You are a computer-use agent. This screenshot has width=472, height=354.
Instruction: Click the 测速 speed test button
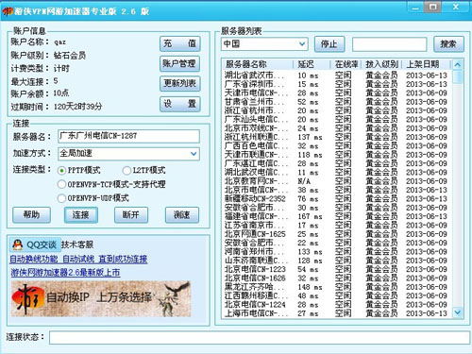coord(182,215)
